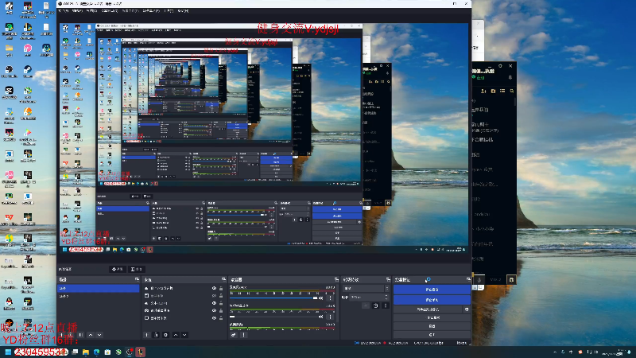Toggle visibility eye of the camera source row
Image resolution: width=636 pixels, height=358 pixels.
(214, 310)
